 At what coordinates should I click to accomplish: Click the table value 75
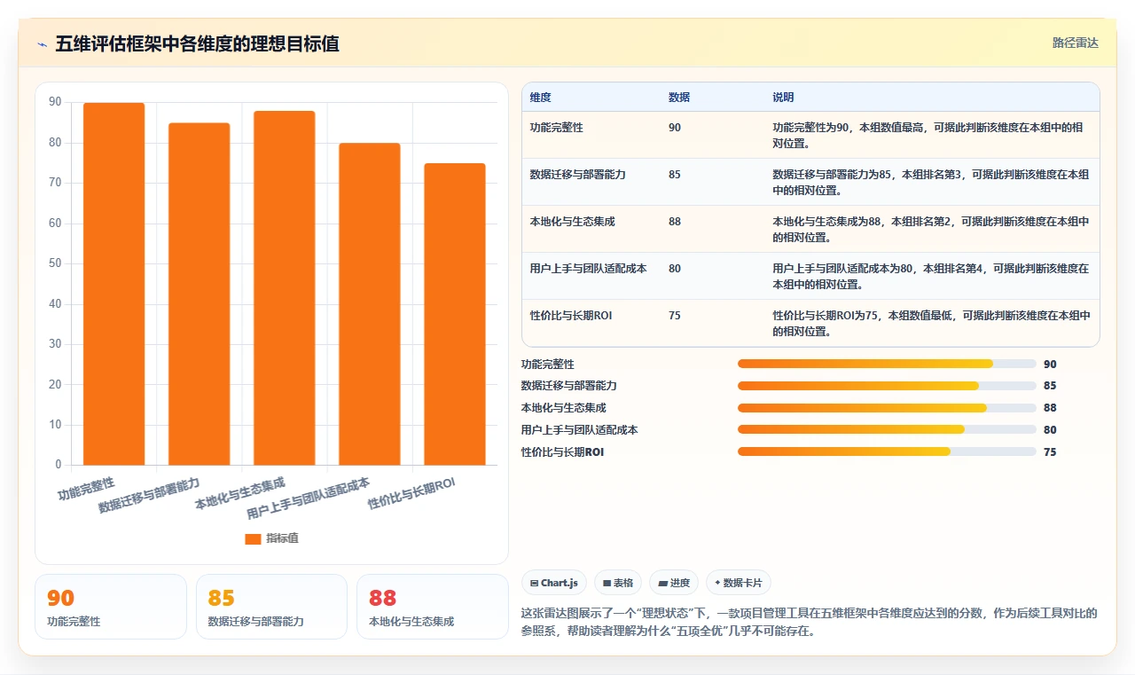[x=675, y=316]
